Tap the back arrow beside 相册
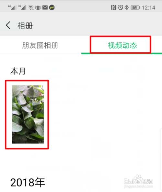The image size is (162, 192). 8,25
